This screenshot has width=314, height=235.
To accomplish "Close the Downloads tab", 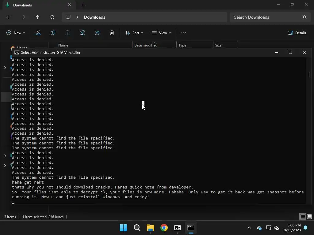I will (70, 5).
